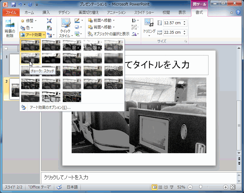This screenshot has height=193, width=244.
Task: Go to next slide with double-arrow button
Action: 239,163
